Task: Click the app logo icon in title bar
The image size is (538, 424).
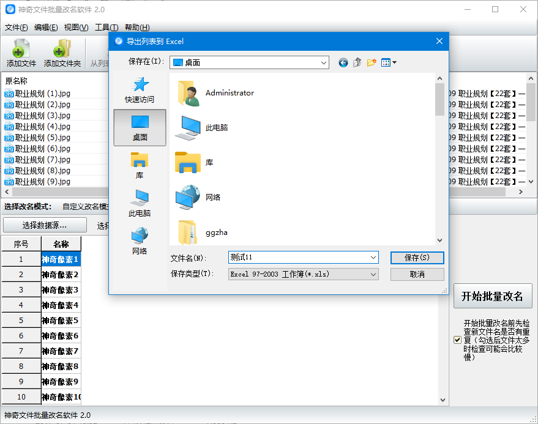Action: point(10,9)
